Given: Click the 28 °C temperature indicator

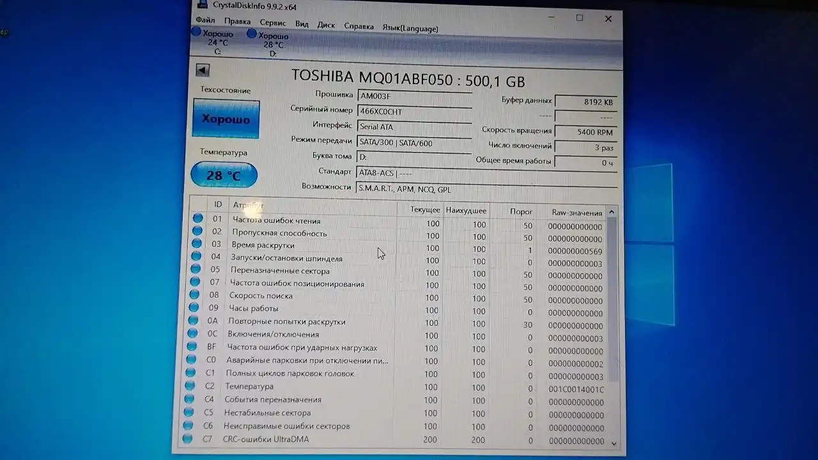Looking at the screenshot, I should click(224, 175).
